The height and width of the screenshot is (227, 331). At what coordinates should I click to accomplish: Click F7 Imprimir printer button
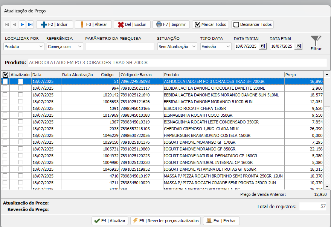(171, 25)
